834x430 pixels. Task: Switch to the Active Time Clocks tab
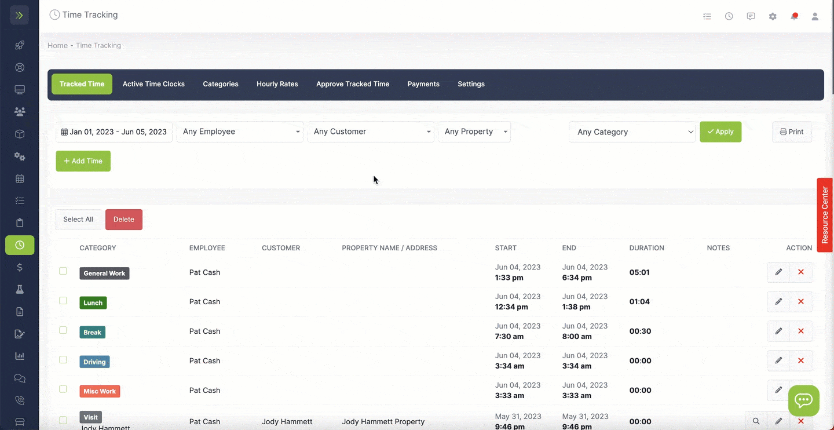pos(153,84)
